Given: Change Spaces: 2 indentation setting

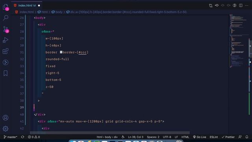Looking at the screenshot, I should 153,137.
